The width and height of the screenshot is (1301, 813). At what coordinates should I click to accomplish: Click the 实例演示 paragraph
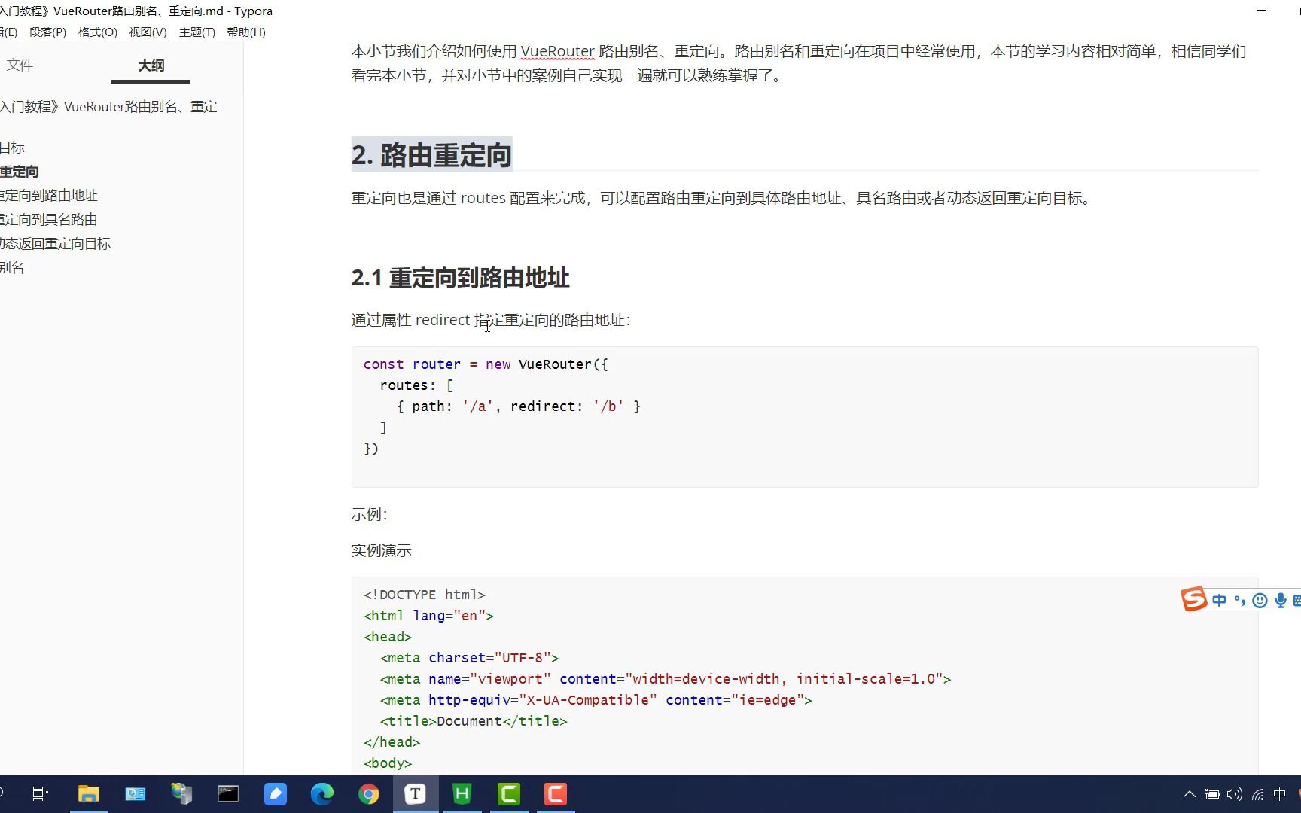pos(381,551)
